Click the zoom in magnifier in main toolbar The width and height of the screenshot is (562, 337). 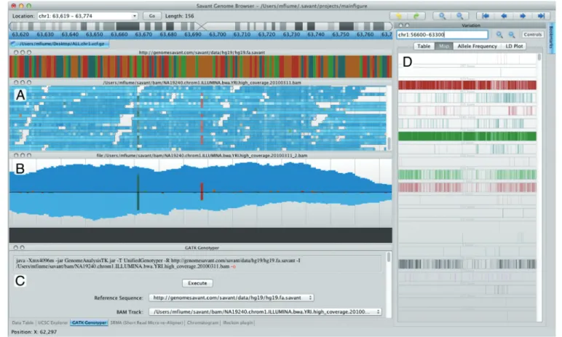point(443,16)
